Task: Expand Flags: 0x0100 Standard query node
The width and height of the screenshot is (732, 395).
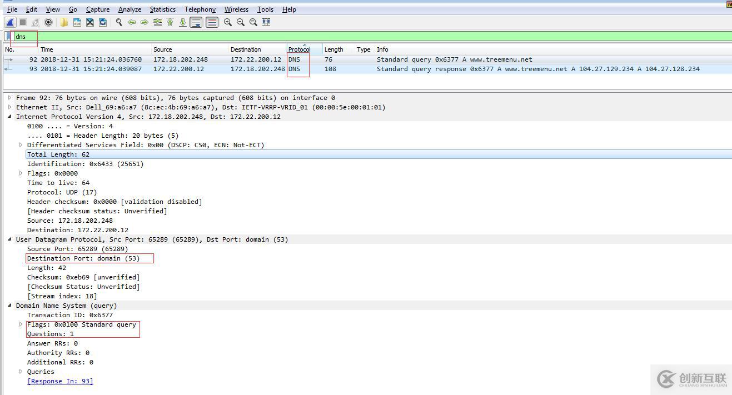Action: tap(21, 324)
